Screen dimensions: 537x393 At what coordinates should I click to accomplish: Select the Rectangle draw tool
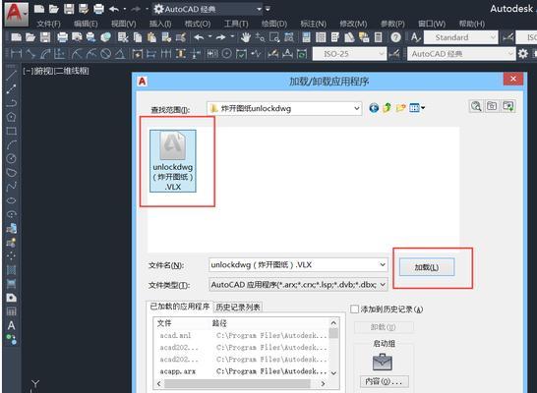(11, 131)
